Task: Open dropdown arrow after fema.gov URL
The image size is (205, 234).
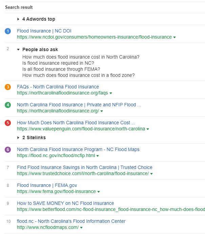Action: coord(98,192)
